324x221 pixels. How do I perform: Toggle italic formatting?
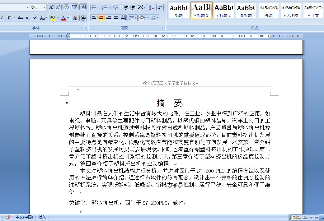[2, 18]
